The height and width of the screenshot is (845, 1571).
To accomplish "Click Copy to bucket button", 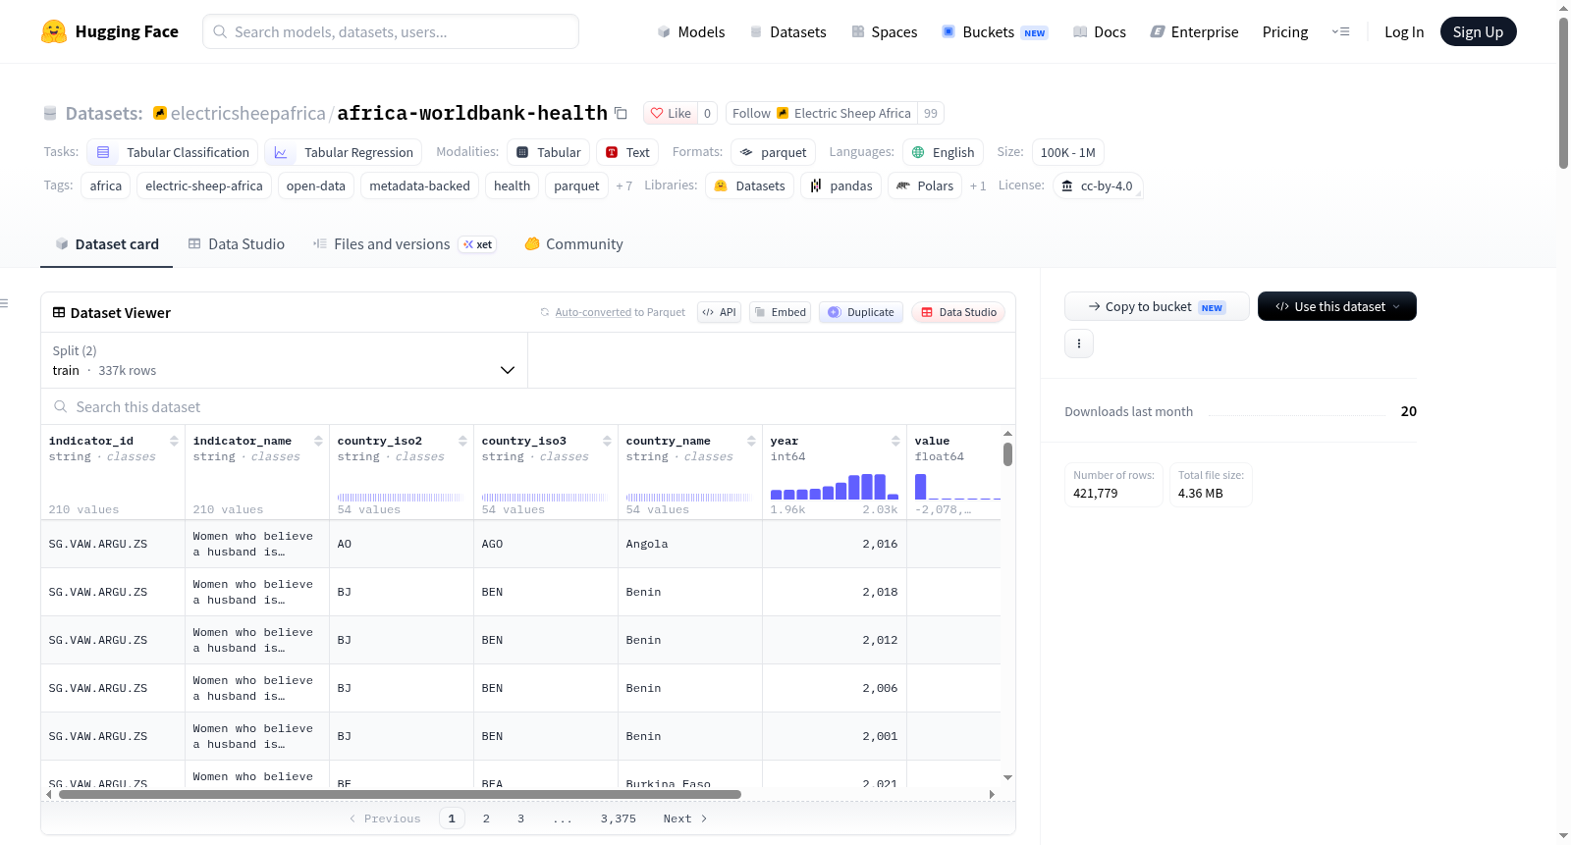I will 1157,306.
